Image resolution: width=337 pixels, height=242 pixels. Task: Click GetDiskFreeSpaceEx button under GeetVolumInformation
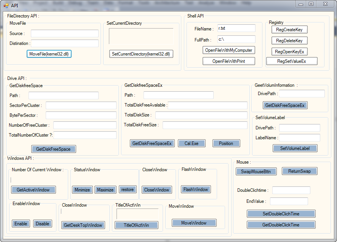[285, 105]
